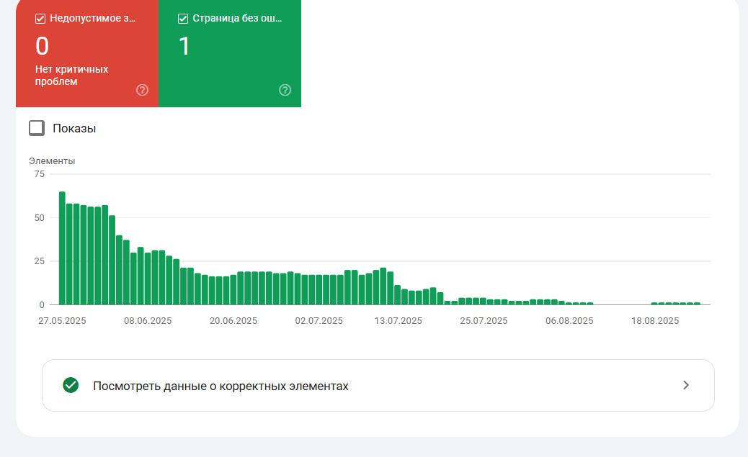This screenshot has height=457, width=748.
Task: Click the 20.06.2025 date label
Action: coord(233,321)
